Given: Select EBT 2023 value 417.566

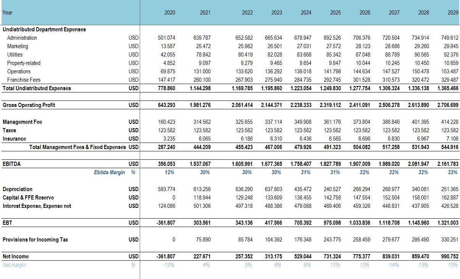Looking at the screenshot, I should pos(273,223).
